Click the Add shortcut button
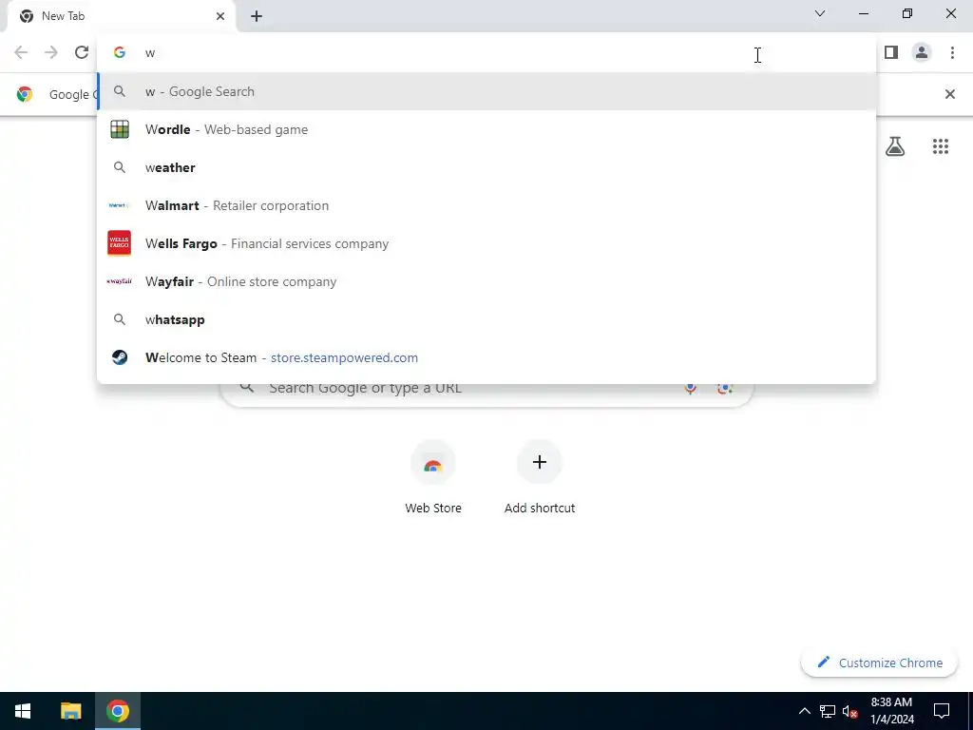 coord(540,478)
